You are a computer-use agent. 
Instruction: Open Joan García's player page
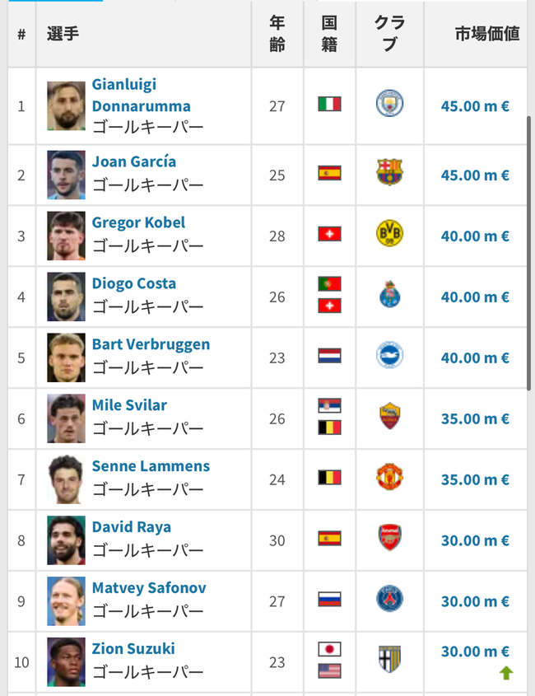pos(134,161)
